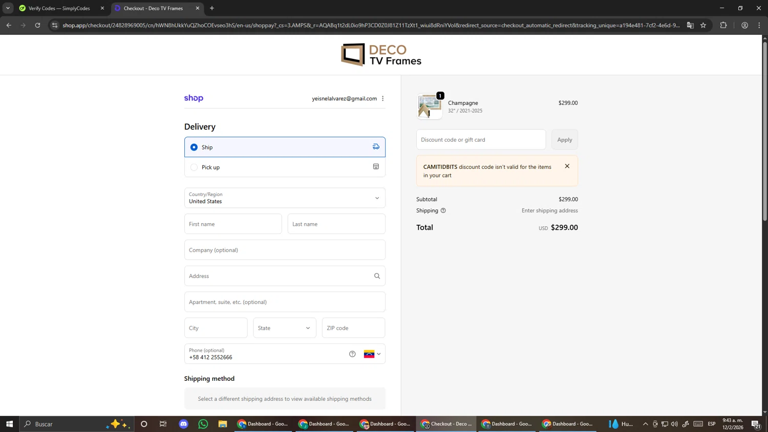Screen dimensions: 768x432
Task: Open WhatsApp from the taskbar
Action: [203, 424]
